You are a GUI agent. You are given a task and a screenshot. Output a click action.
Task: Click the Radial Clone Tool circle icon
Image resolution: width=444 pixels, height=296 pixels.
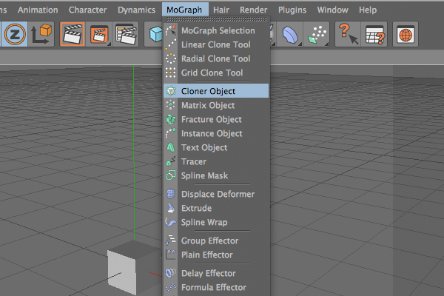171,58
